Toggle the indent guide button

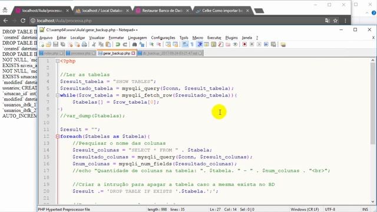coord(200,45)
